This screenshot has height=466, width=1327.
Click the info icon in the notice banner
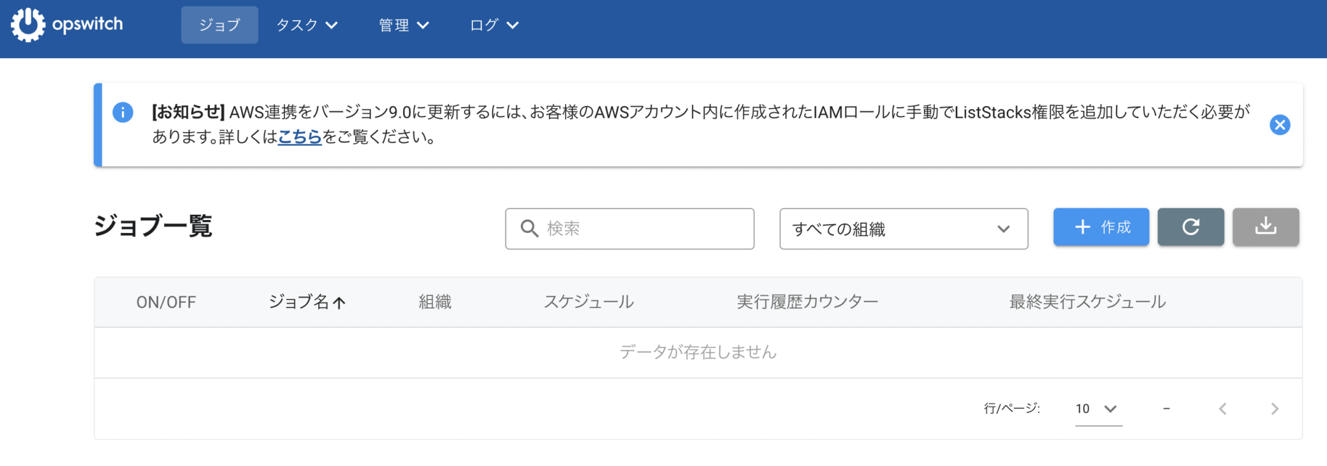point(122,112)
